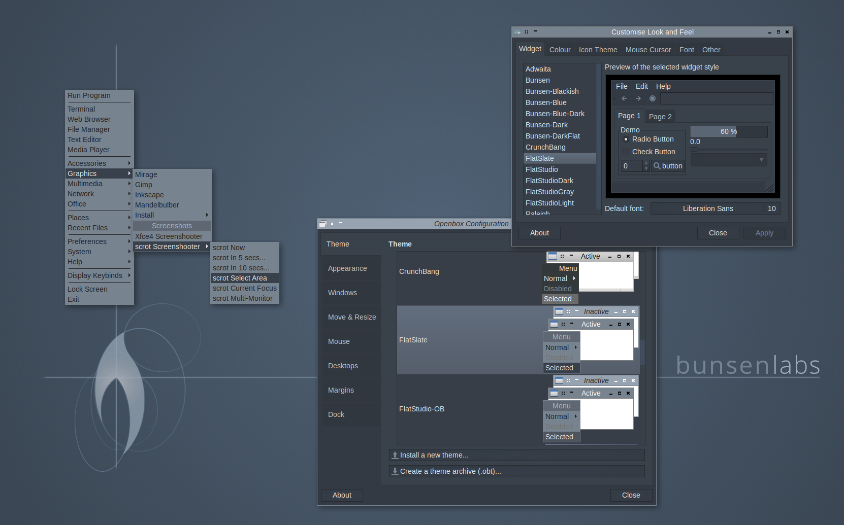Viewport: 844px width, 525px height.
Task: Expand the scrot Screenshooter submenu
Action: 168,247
